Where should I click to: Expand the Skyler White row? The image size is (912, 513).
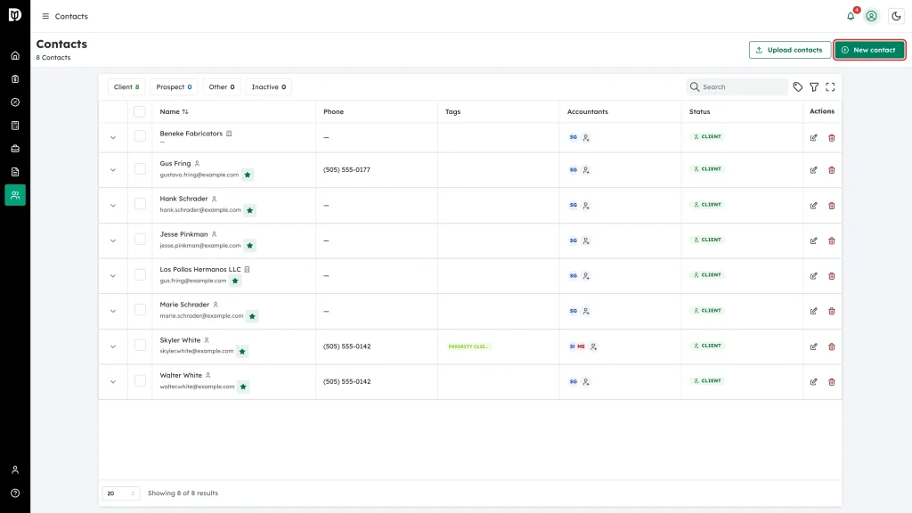pos(113,346)
